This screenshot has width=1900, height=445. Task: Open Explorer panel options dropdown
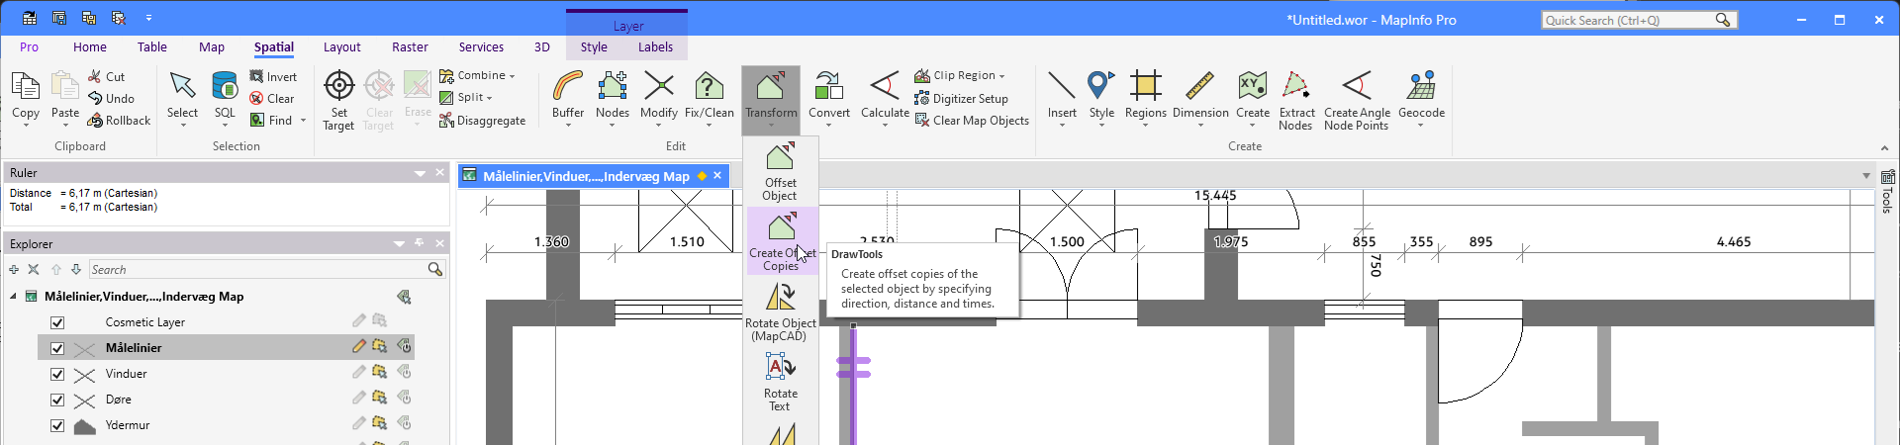pyautogui.click(x=399, y=243)
